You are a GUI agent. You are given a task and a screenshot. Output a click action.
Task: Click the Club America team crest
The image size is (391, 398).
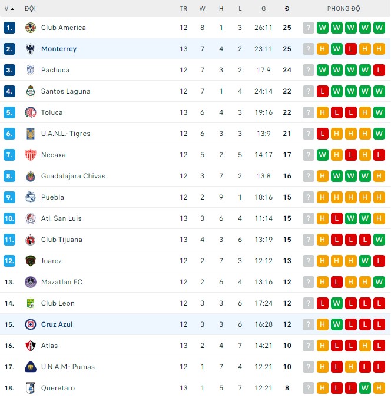coord(31,28)
